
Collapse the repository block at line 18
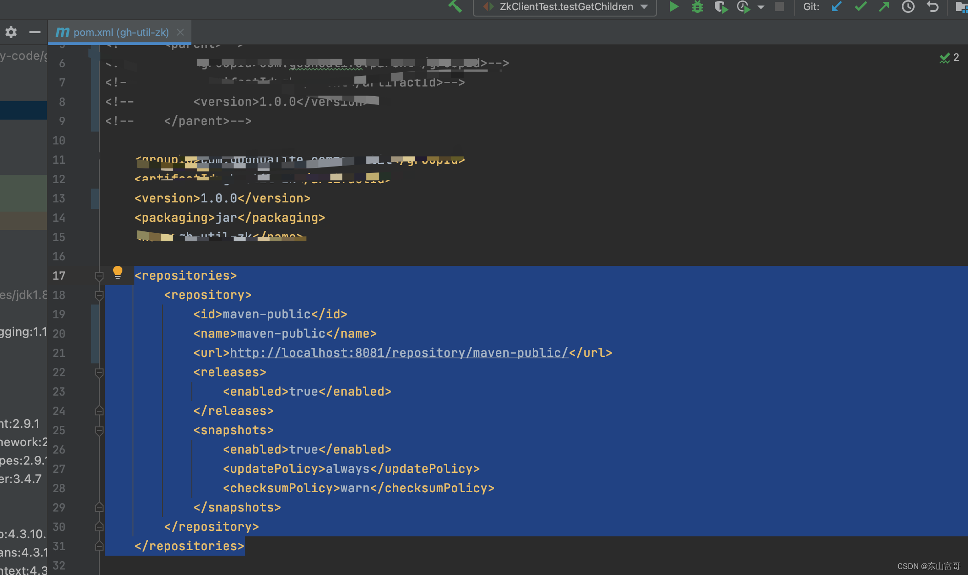tap(99, 295)
